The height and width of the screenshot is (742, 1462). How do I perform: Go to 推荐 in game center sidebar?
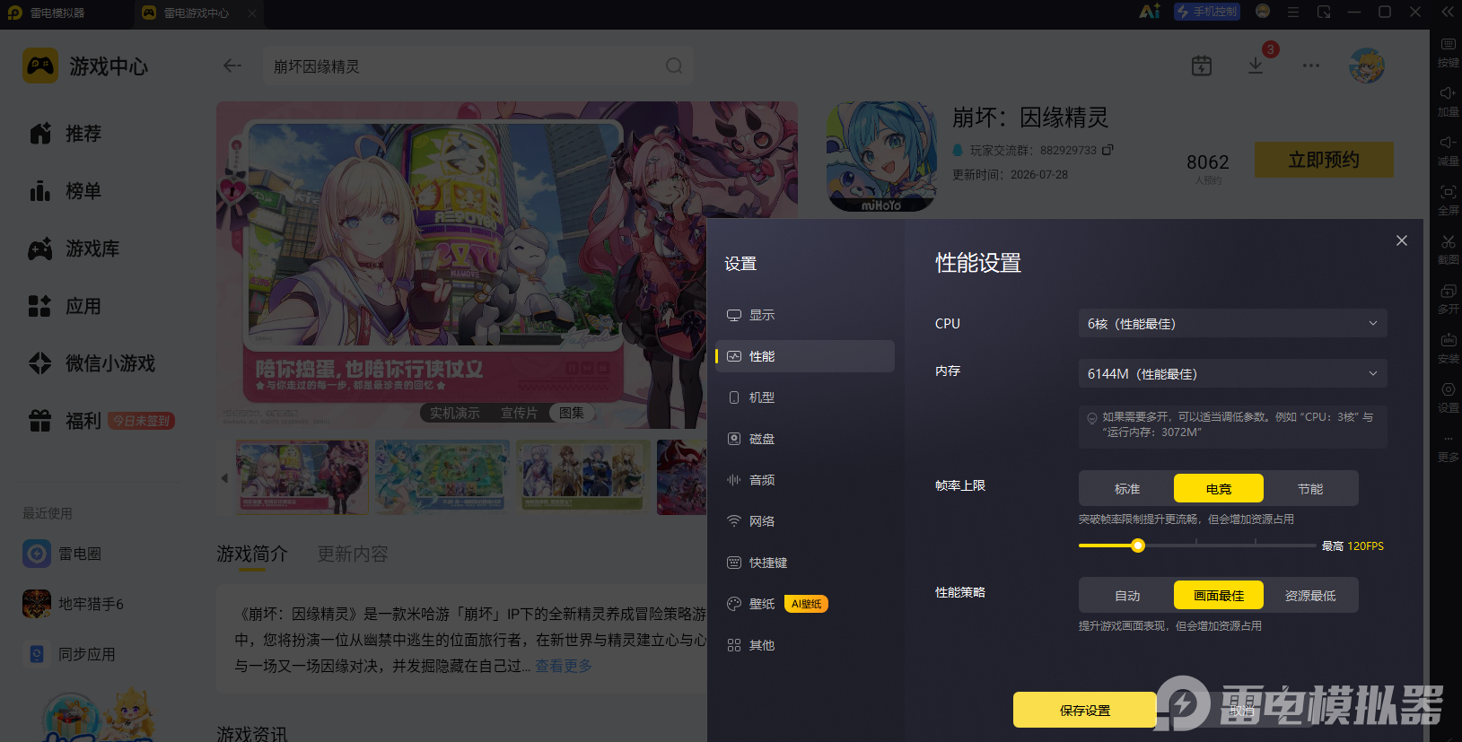[x=65, y=134]
